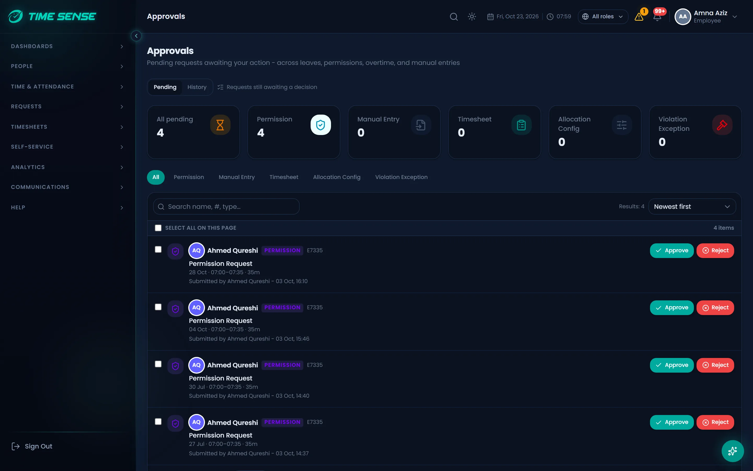Open the All roles dropdown
Screen dimensions: 753x471
pos(603,16)
